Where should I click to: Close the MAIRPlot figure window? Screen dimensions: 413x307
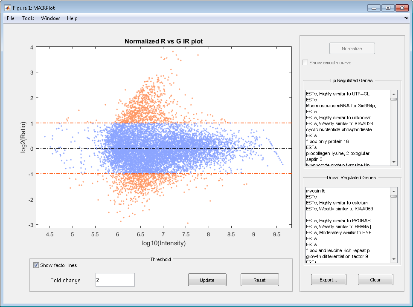pyautogui.click(x=402, y=8)
